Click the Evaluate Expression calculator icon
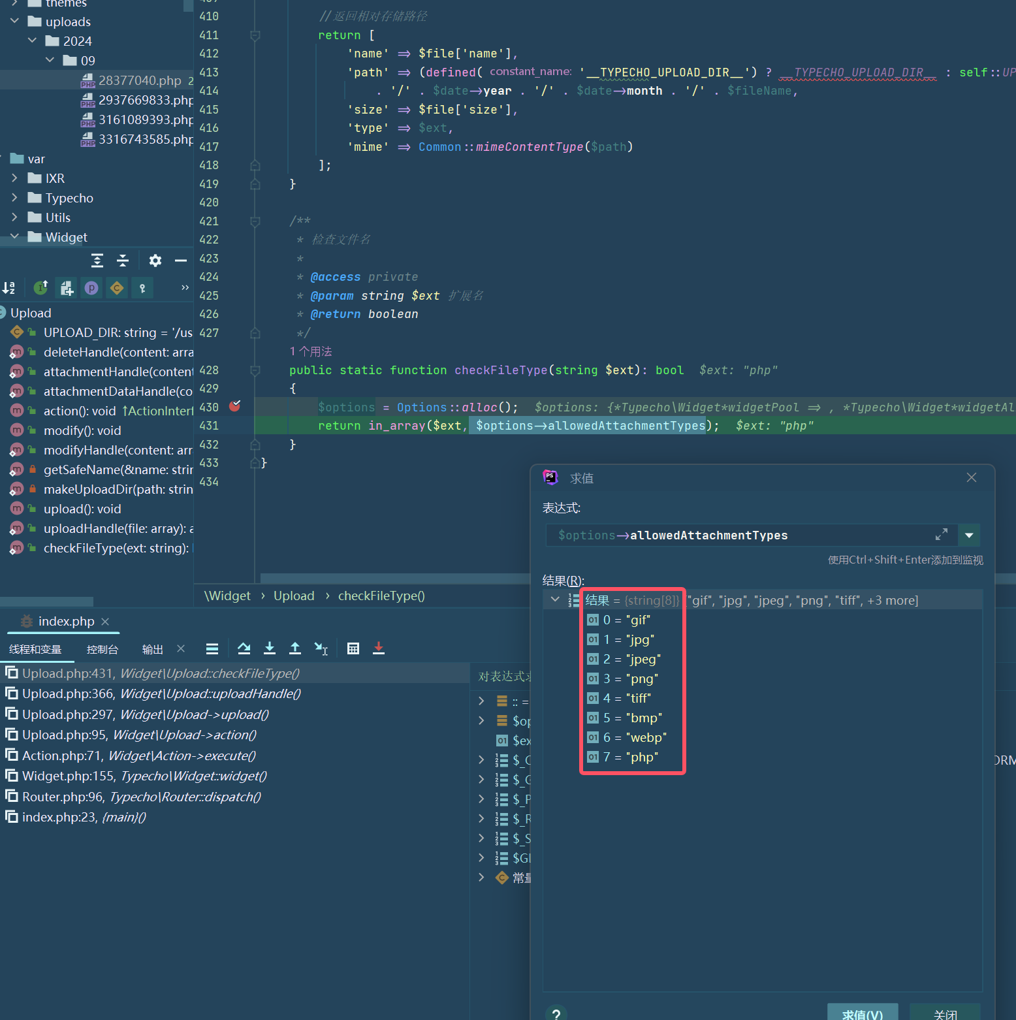Screen dimensions: 1016x1020 [x=353, y=648]
